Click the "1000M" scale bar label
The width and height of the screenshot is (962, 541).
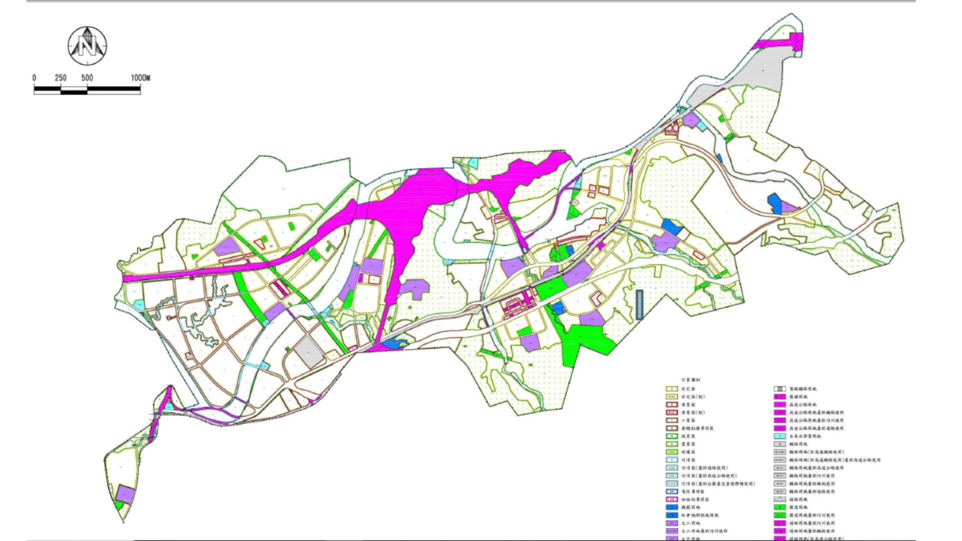[x=141, y=78]
